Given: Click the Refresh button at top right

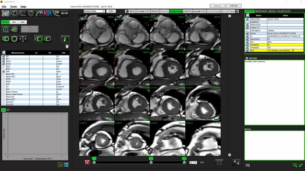Looking at the screenshot, I should 217,6.
